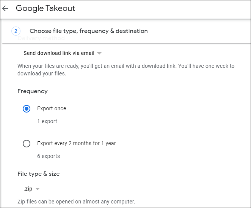Select the Export once radio button

point(27,109)
